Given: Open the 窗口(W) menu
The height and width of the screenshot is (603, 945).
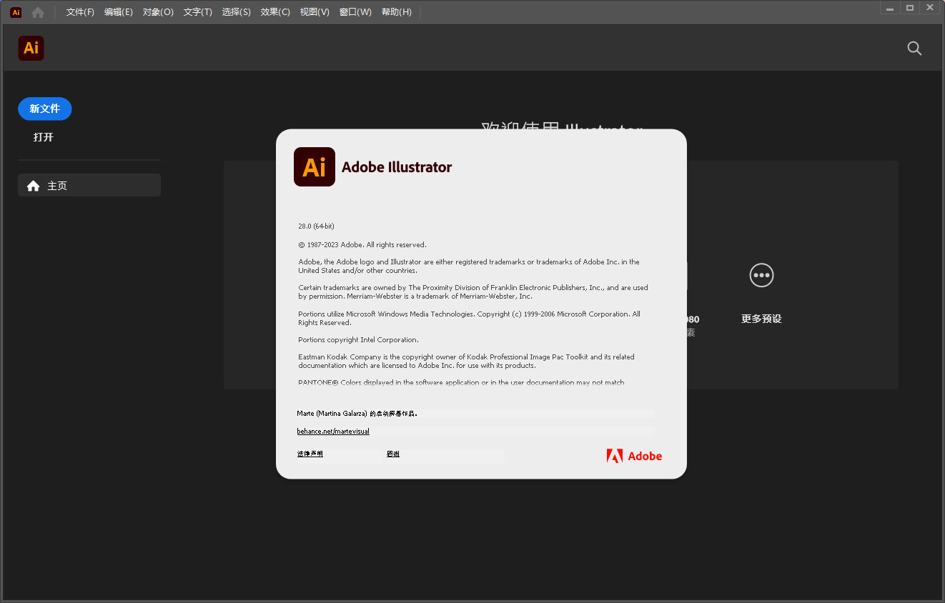Looking at the screenshot, I should point(355,11).
